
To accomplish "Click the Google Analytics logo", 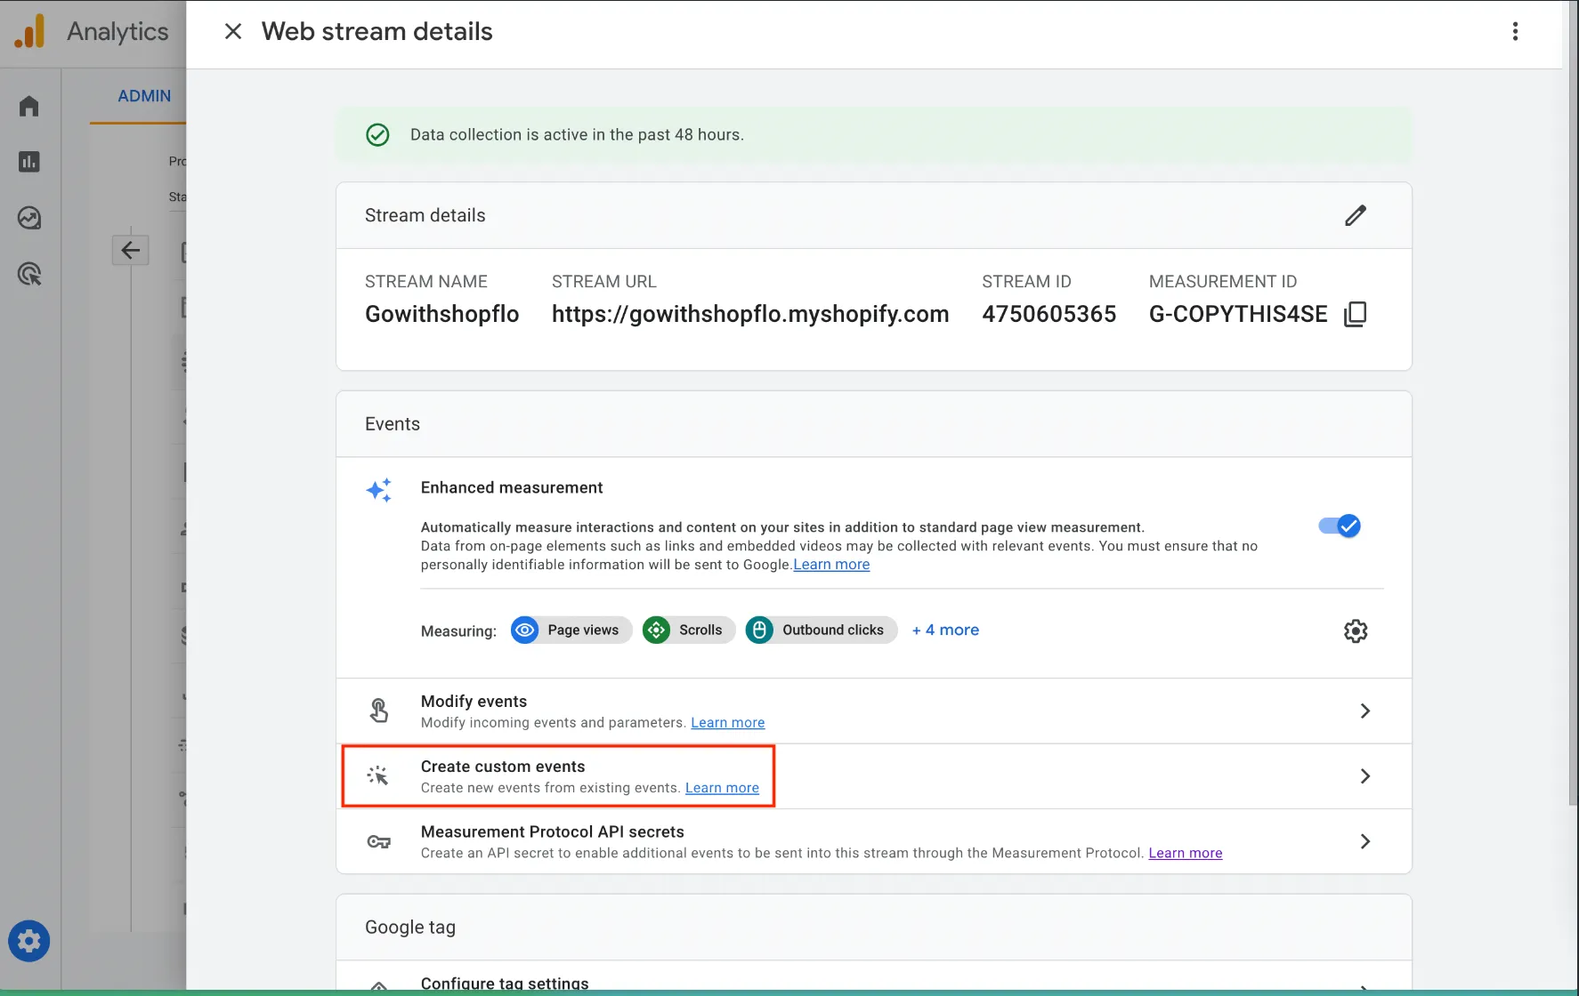I will click(29, 31).
